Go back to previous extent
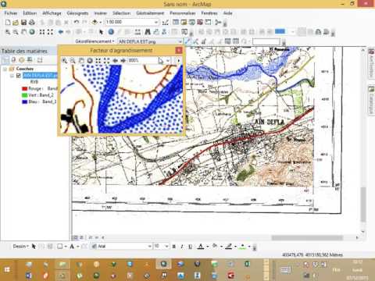Viewport: 375px width, 281px height. tap(61, 32)
